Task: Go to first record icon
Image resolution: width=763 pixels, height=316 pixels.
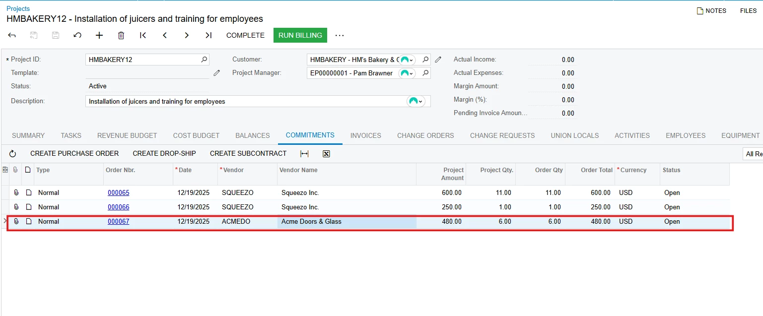Action: [x=143, y=35]
